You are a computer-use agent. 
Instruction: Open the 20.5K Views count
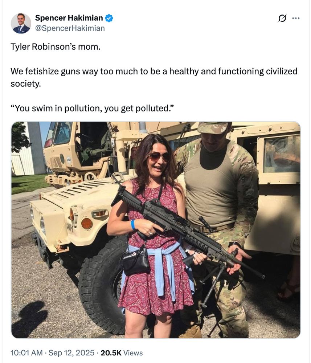122,353
